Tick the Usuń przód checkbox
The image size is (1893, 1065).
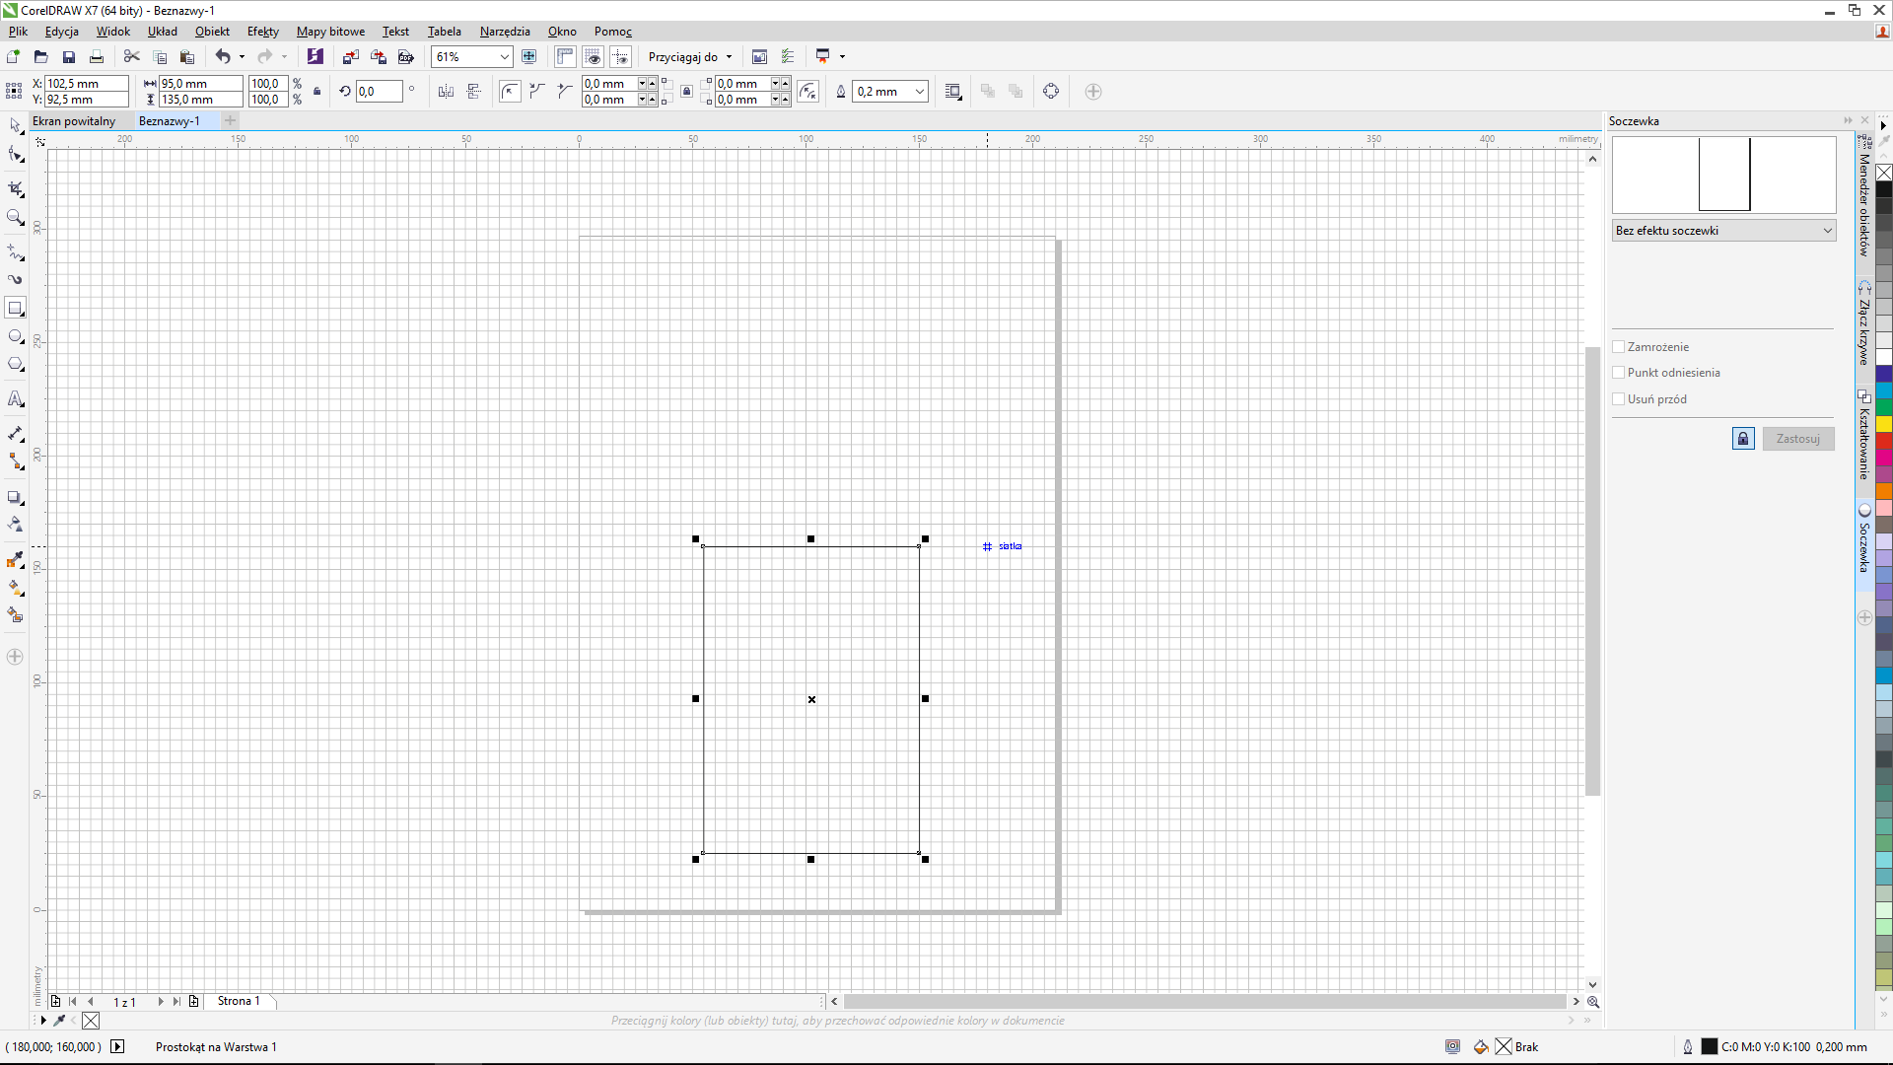(x=1619, y=399)
